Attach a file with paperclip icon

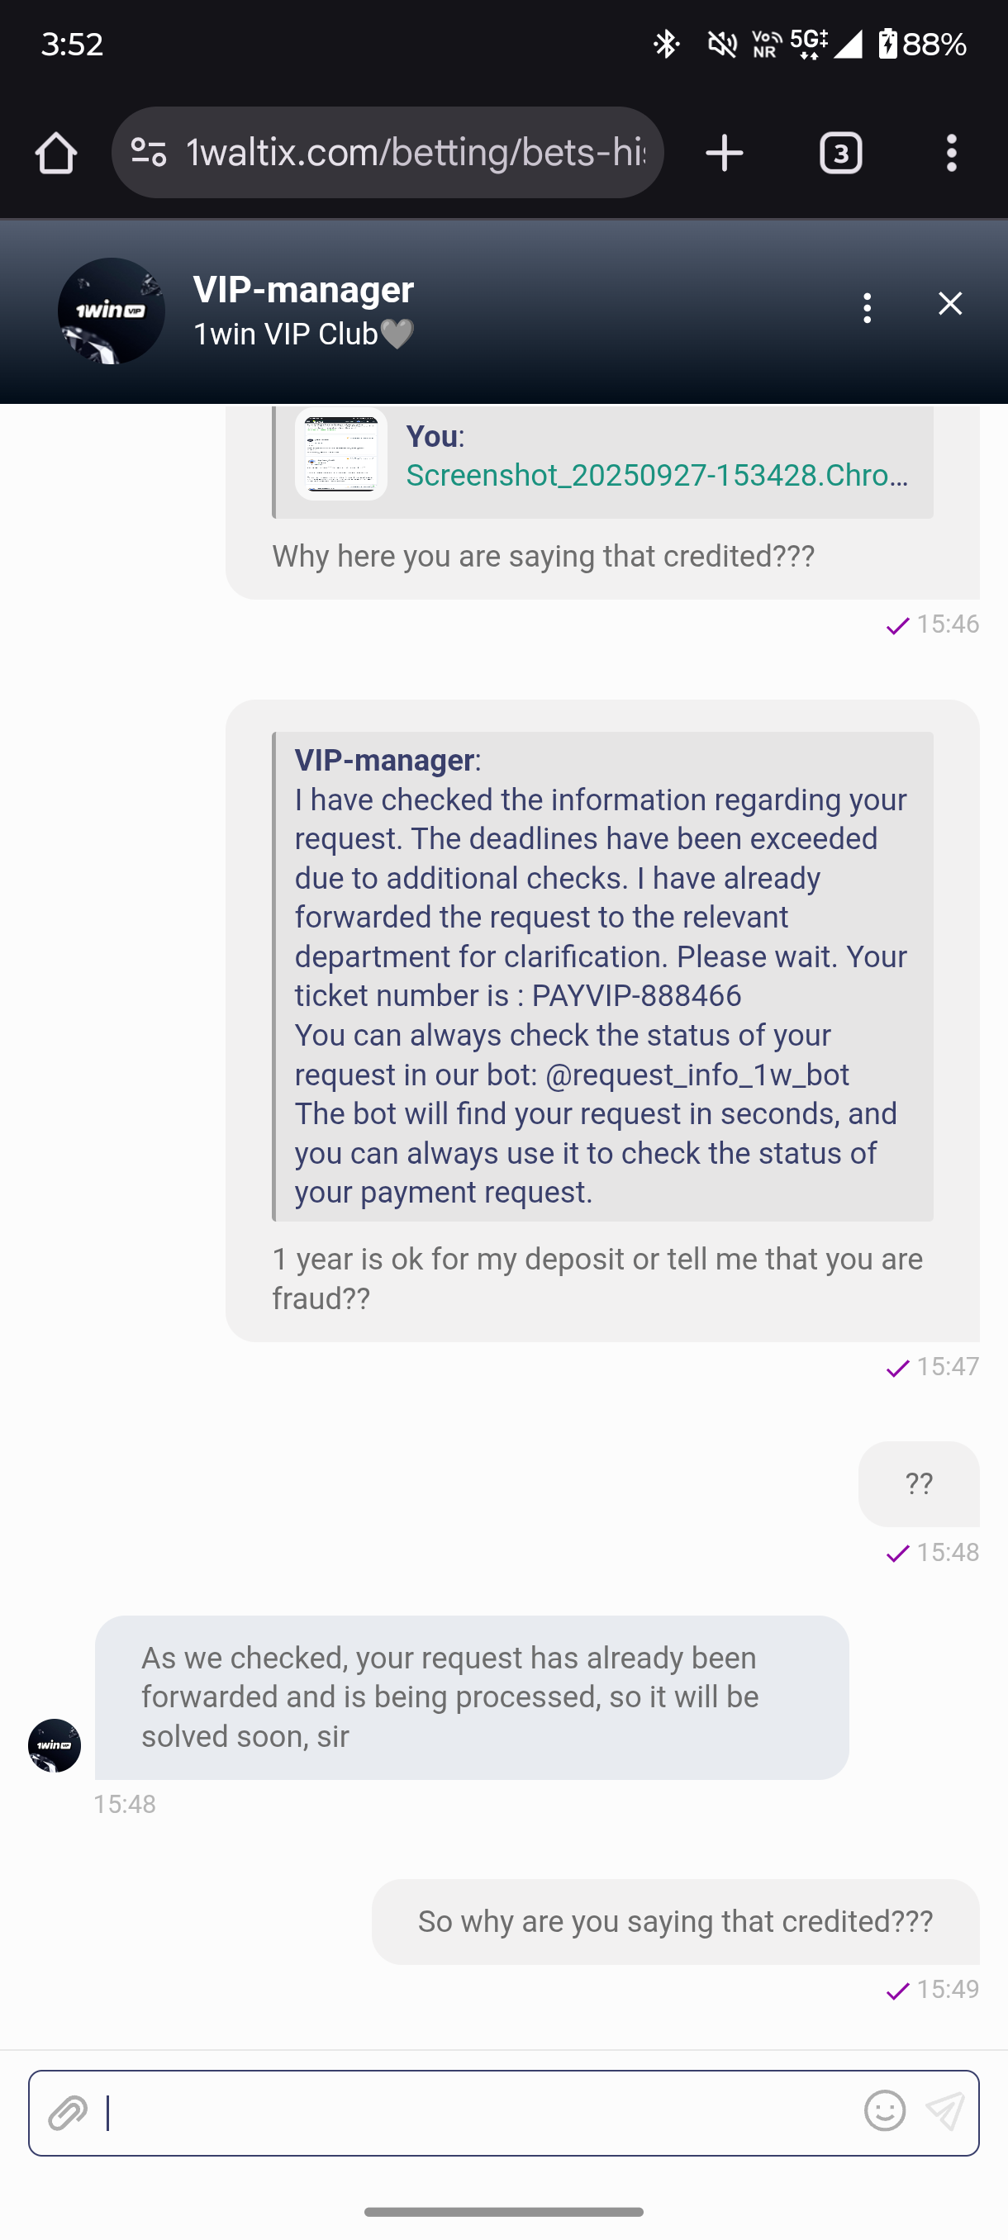click(x=68, y=2112)
